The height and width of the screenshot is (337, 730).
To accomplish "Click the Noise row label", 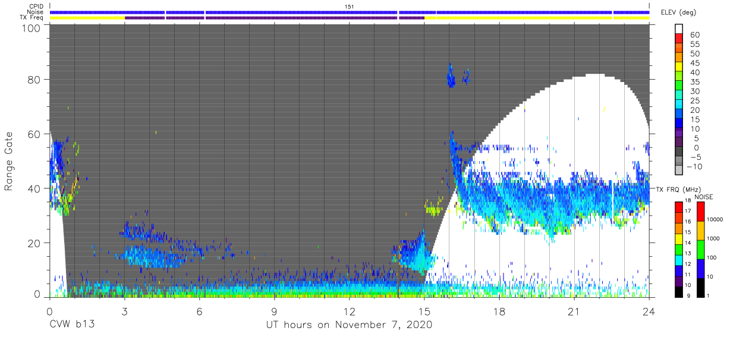I will pos(36,12).
